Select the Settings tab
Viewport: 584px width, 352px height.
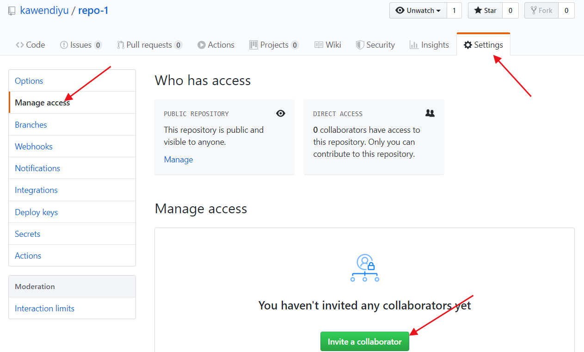point(483,45)
